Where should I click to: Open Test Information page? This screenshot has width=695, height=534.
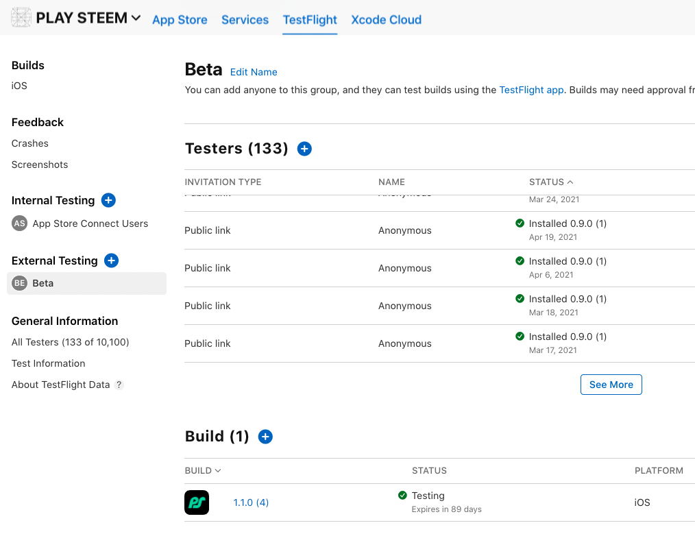48,363
